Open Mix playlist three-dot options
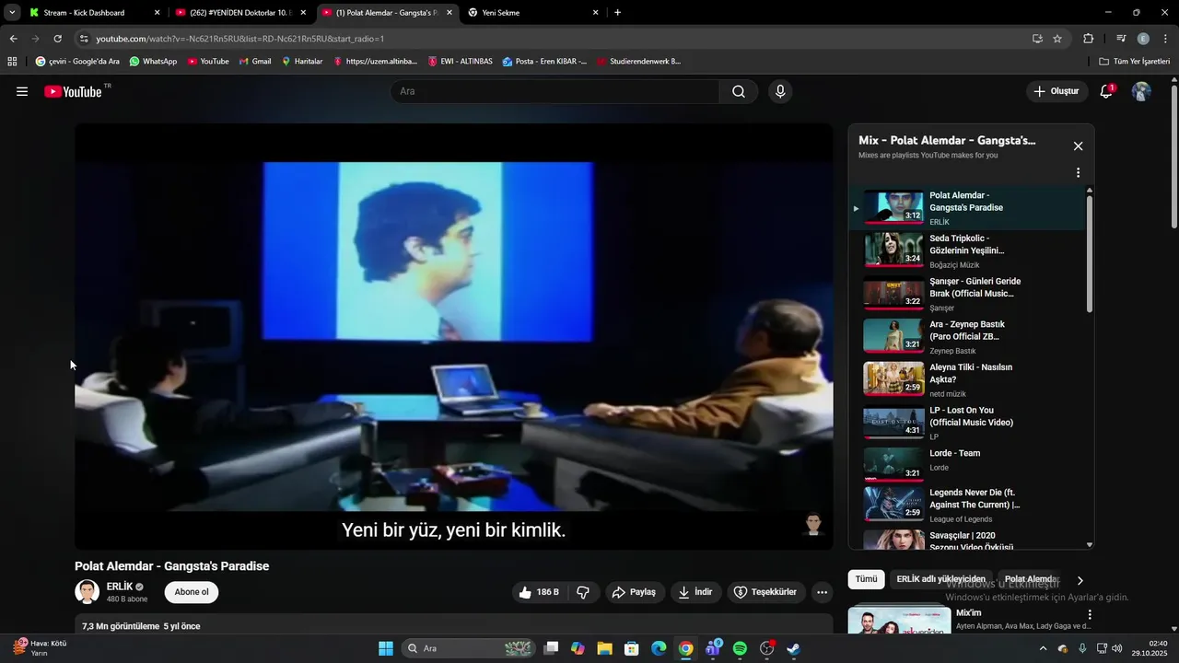This screenshot has height=663, width=1179. coord(1078,172)
